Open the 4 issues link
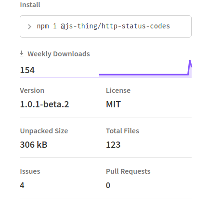 point(22,185)
